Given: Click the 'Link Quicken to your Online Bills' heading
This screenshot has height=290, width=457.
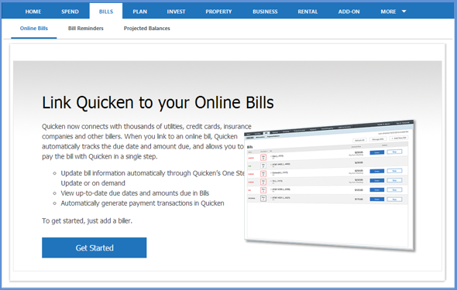Looking at the screenshot, I should tap(158, 103).
